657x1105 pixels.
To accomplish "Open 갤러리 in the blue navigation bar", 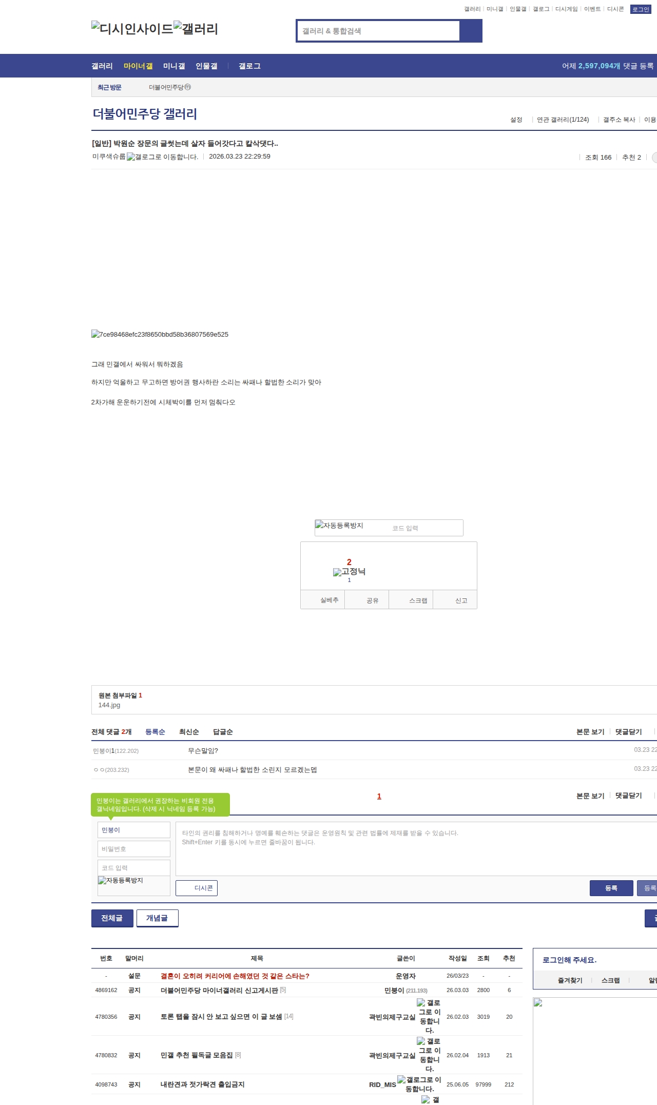I will point(102,66).
